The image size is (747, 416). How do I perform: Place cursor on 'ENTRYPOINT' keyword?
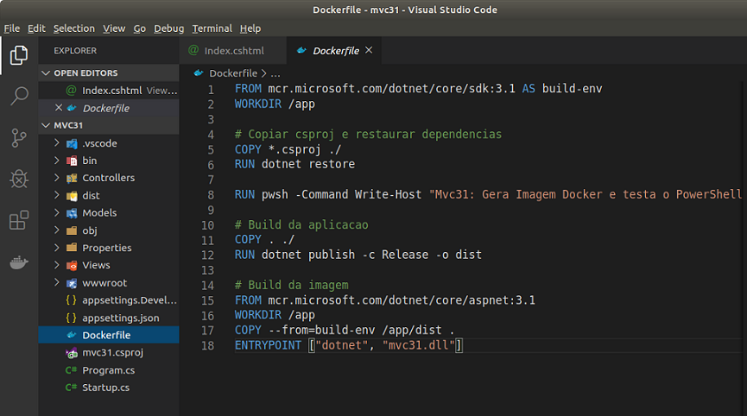(268, 345)
